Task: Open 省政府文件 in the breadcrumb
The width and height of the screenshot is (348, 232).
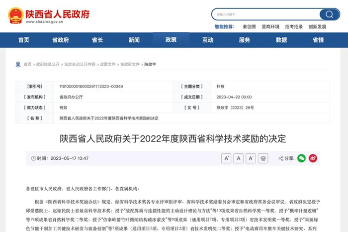Action: pyautogui.click(x=130, y=64)
